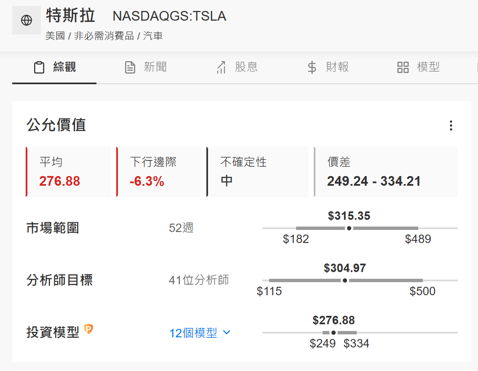
Task: Click the $334 model high value
Action: point(356,344)
